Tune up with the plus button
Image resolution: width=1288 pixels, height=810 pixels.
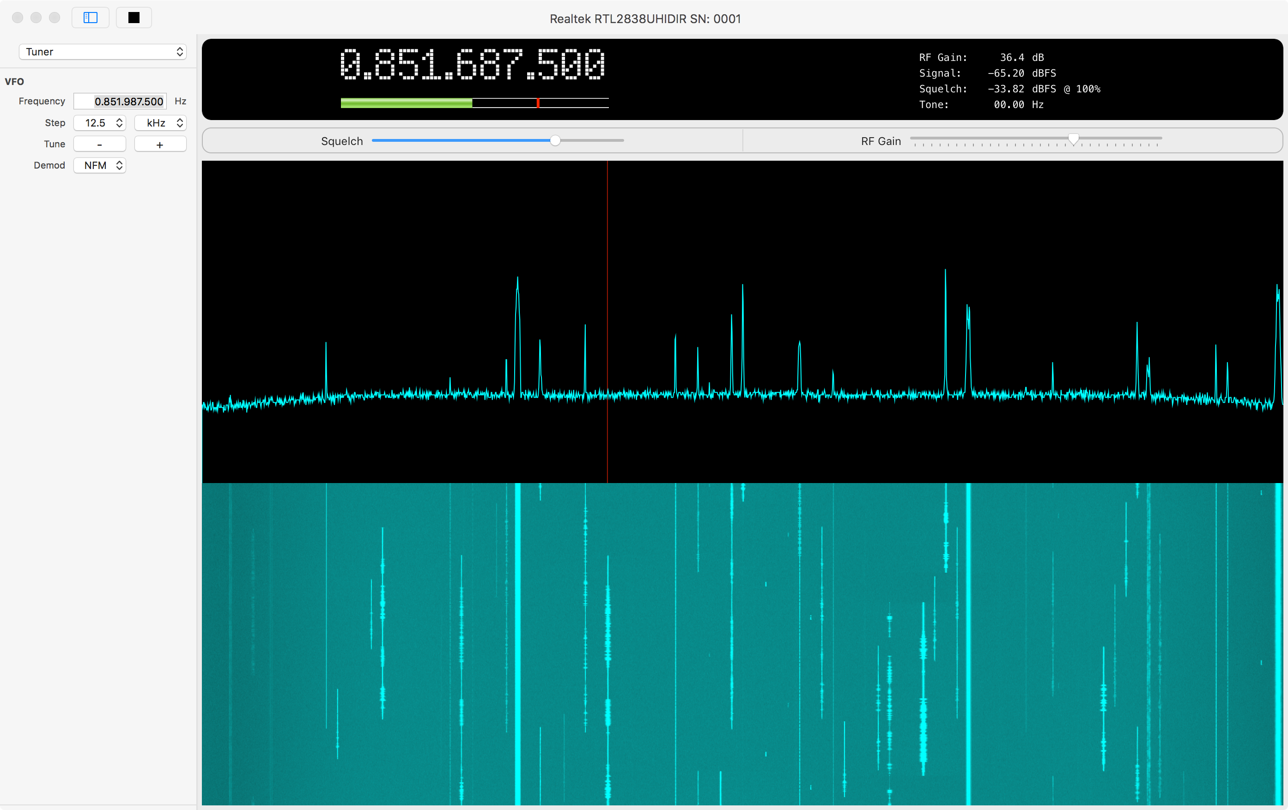pyautogui.click(x=160, y=145)
